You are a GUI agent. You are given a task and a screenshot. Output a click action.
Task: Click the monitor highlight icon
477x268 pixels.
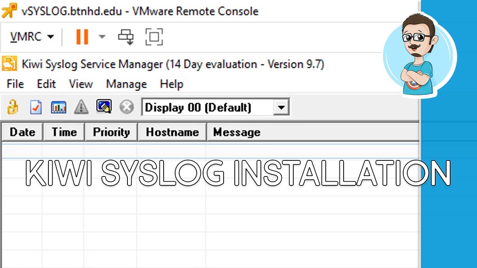(104, 107)
